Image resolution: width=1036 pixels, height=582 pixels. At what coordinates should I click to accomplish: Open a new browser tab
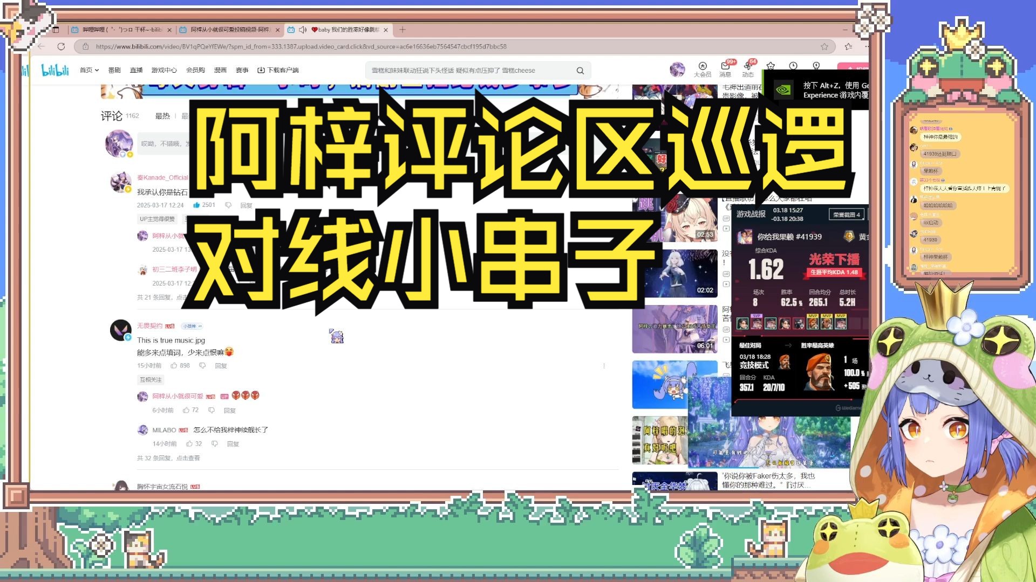pyautogui.click(x=402, y=30)
